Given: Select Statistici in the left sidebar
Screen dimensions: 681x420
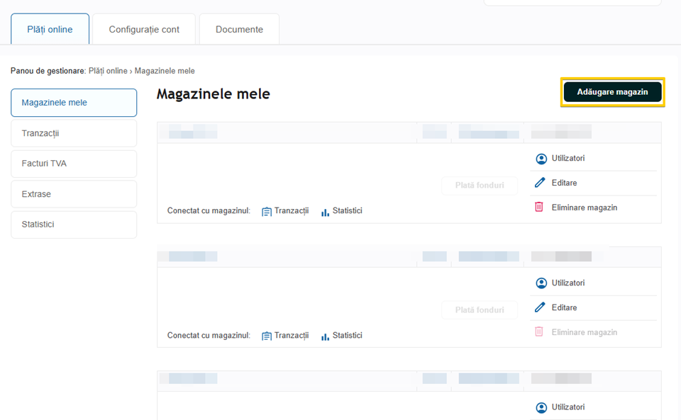Looking at the screenshot, I should coord(74,225).
